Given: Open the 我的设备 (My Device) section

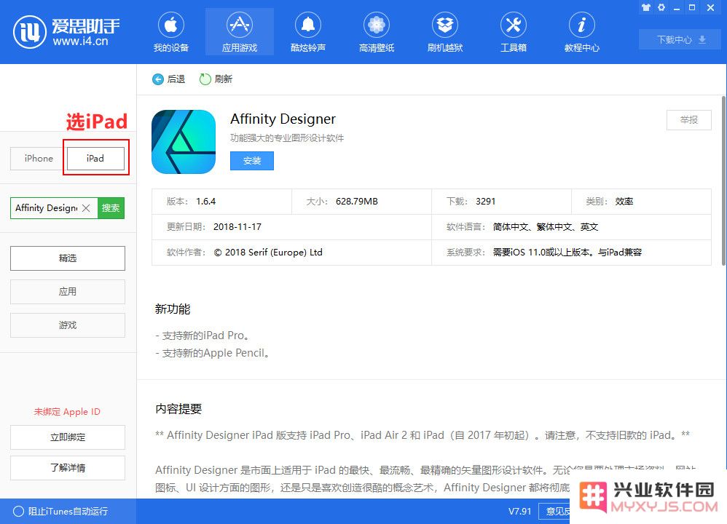Looking at the screenshot, I should coord(171,32).
